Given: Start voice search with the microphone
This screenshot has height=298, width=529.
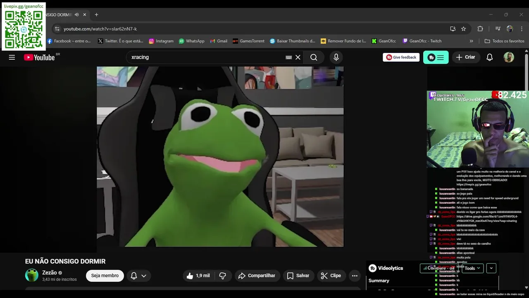Looking at the screenshot, I should 336,57.
